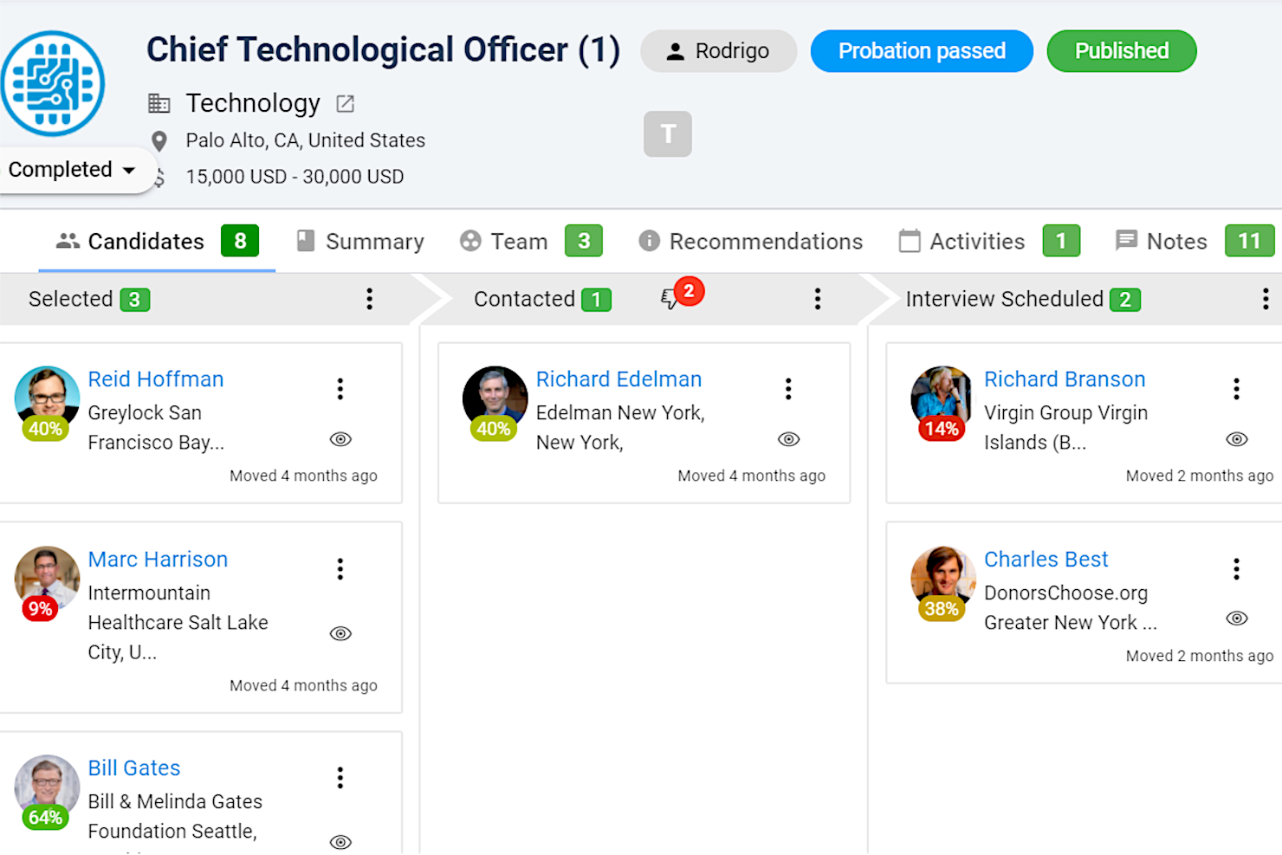The width and height of the screenshot is (1282, 855).
Task: Open the Contacted column options menu
Action: (817, 299)
